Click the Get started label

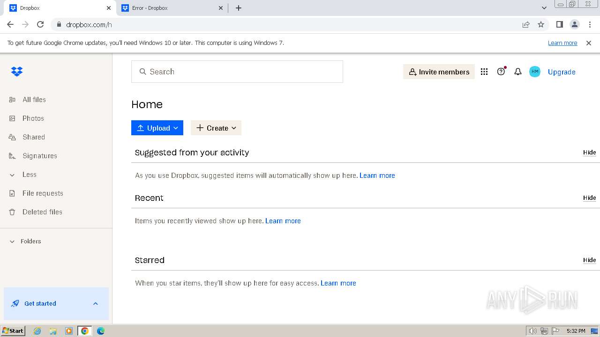40,303
